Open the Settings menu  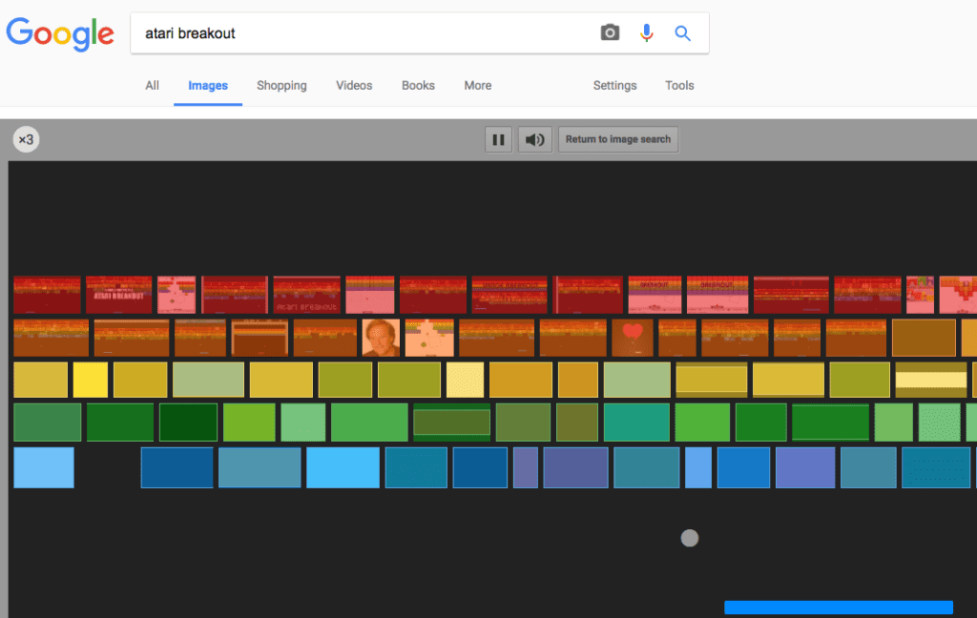(x=615, y=85)
